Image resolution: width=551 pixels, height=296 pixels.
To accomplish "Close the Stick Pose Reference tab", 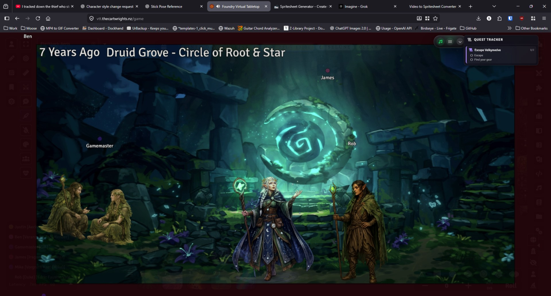I will click(201, 7).
